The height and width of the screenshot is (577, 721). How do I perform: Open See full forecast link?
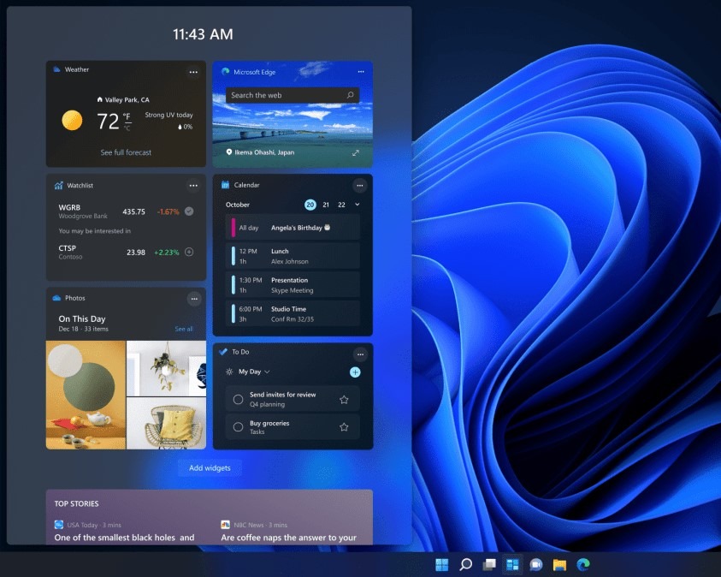click(126, 152)
